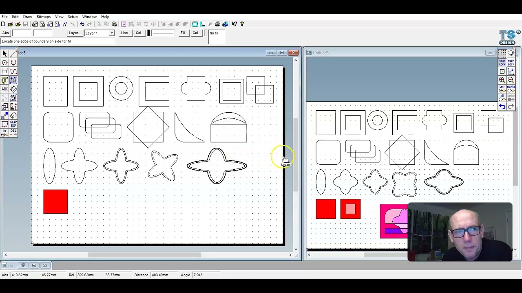Open the dimension measuring tool

(13, 89)
